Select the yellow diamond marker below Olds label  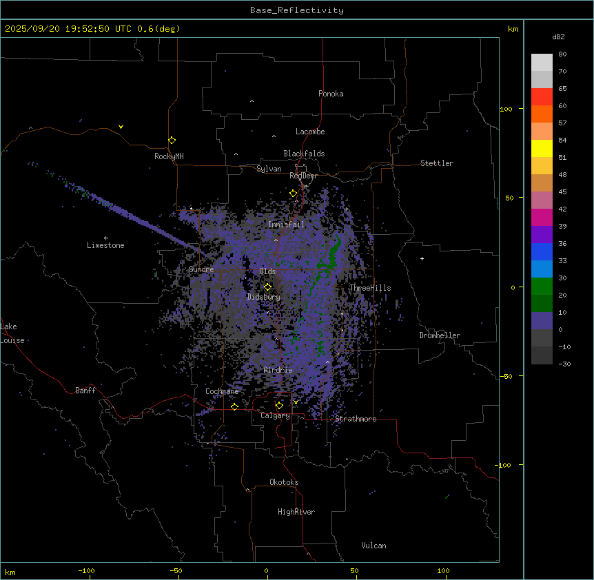268,287
